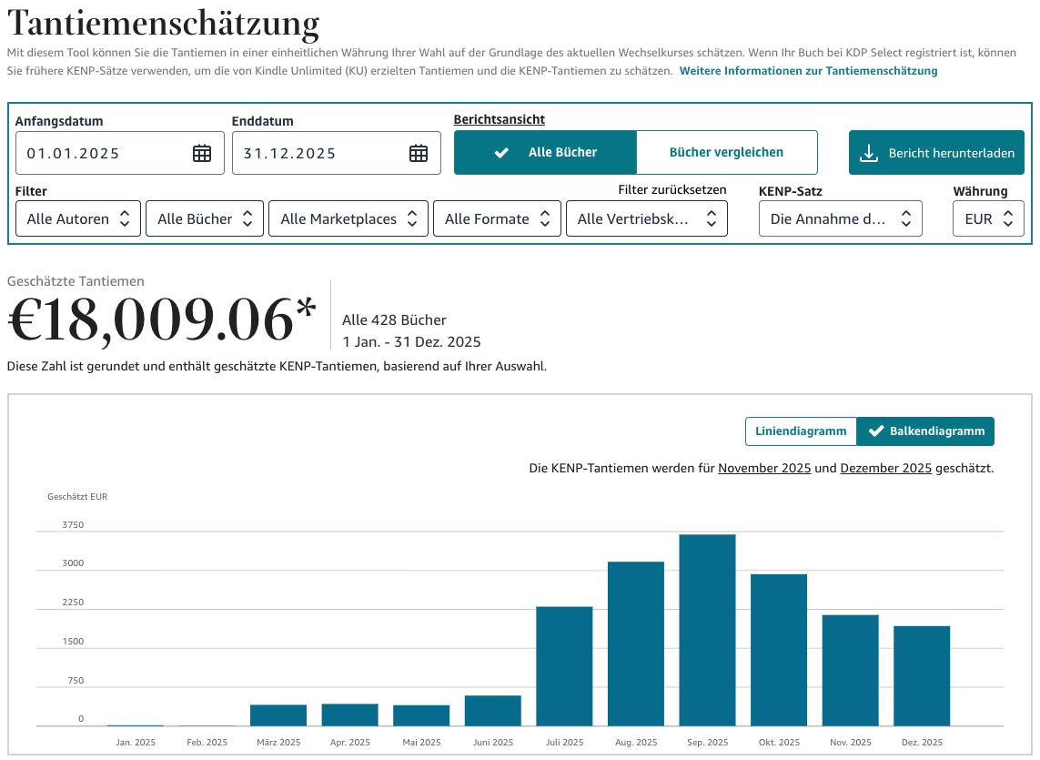Switch chart to Liniendiagramm
The width and height of the screenshot is (1040, 760).
pos(802,431)
